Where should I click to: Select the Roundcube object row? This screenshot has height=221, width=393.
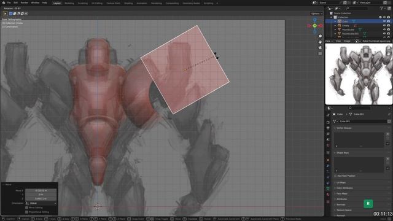click(x=348, y=29)
